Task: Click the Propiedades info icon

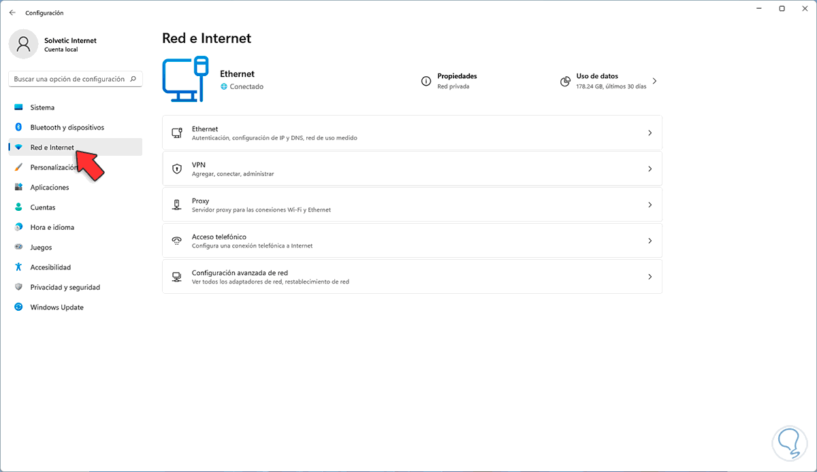Action: click(426, 81)
